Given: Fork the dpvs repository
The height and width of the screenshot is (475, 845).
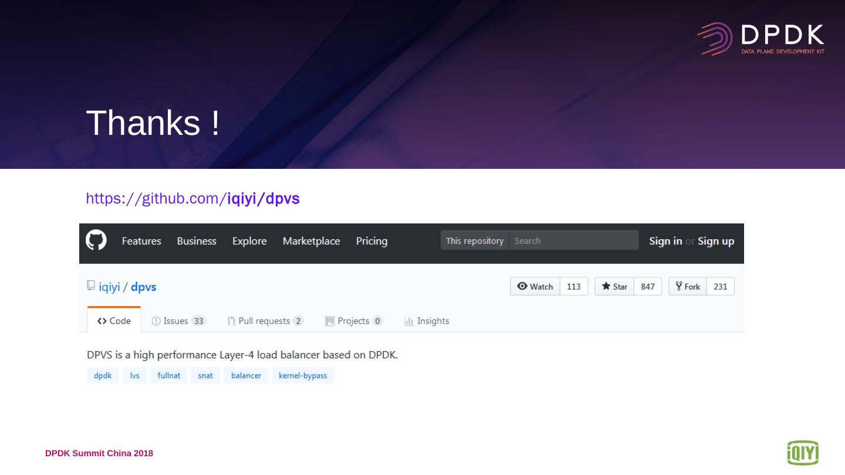Looking at the screenshot, I should (688, 286).
